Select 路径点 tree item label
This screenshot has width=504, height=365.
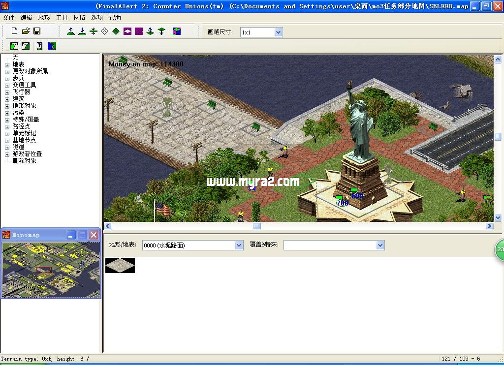21,126
